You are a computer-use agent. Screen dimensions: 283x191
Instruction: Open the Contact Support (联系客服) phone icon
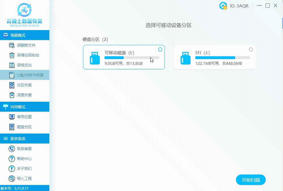pyautogui.click(x=12, y=149)
